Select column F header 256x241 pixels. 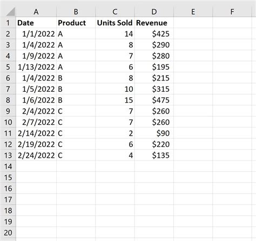pos(232,12)
